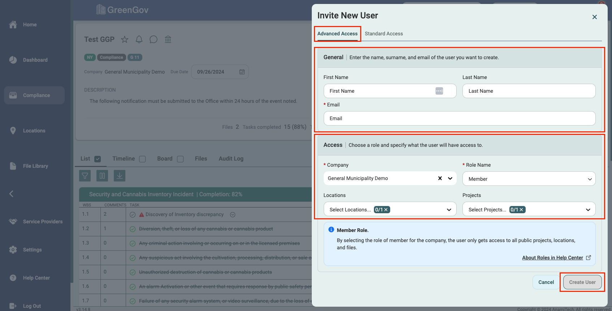Enable the Board checkbox
This screenshot has width=612, height=311.
click(x=180, y=159)
